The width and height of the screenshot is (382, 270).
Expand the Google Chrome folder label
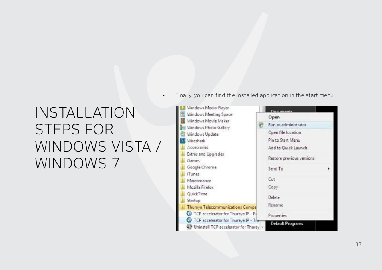coord(202,167)
